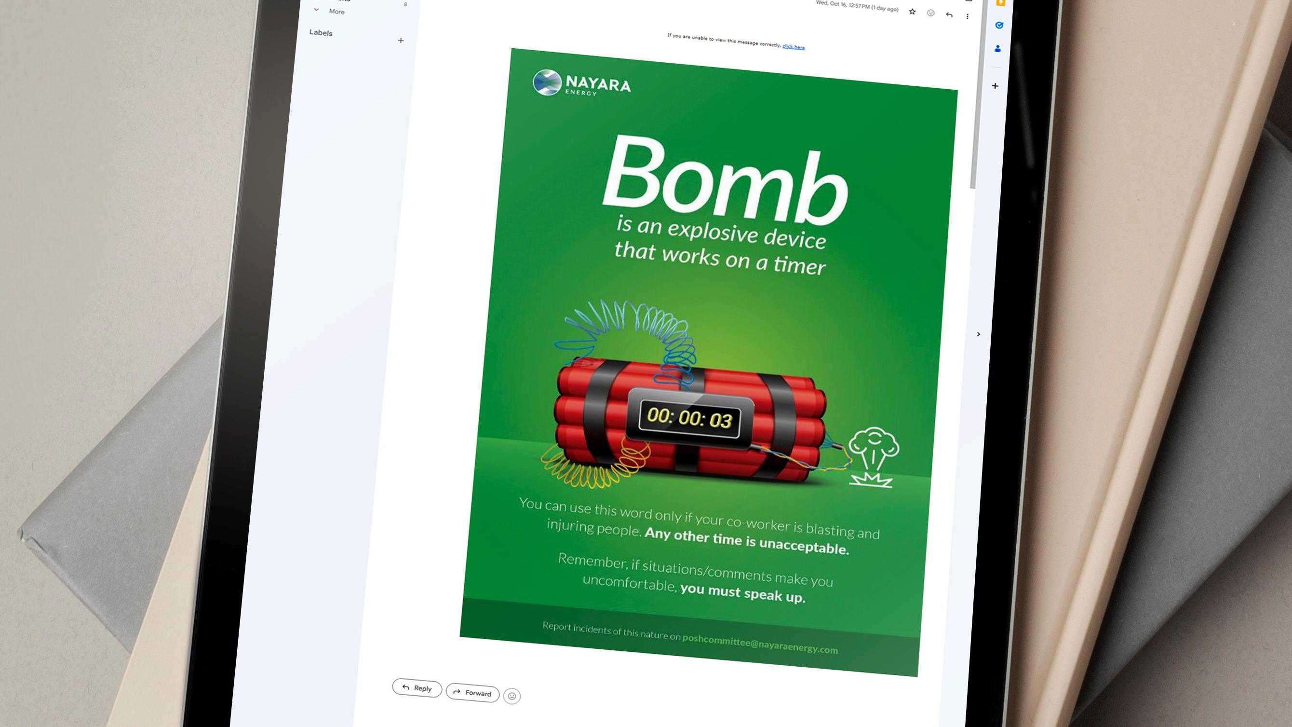Viewport: 1292px width, 727px height.
Task: Select the More item in sidebar
Action: tap(336, 12)
